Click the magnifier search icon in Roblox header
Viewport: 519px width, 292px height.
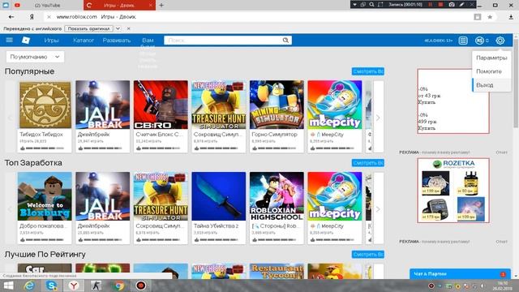285,41
